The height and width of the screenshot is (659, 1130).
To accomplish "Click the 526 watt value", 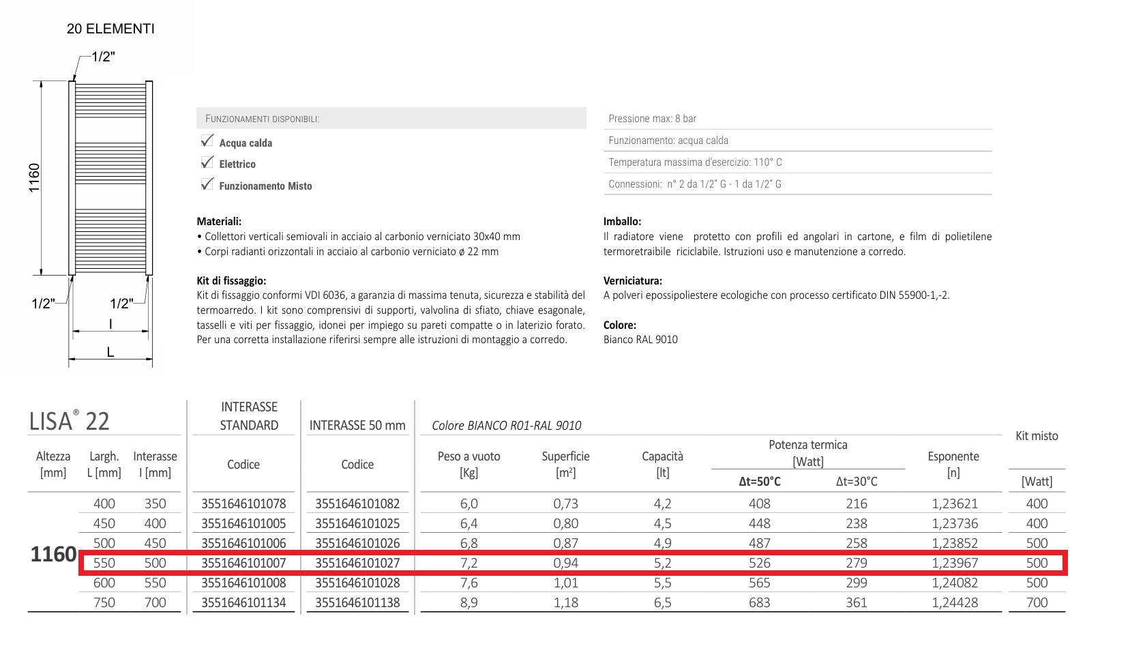I will (760, 563).
